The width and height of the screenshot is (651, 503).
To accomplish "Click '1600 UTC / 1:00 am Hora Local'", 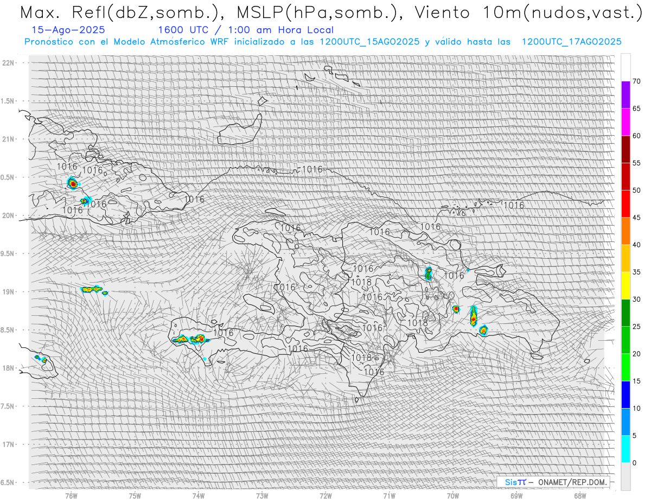I will pos(246,30).
